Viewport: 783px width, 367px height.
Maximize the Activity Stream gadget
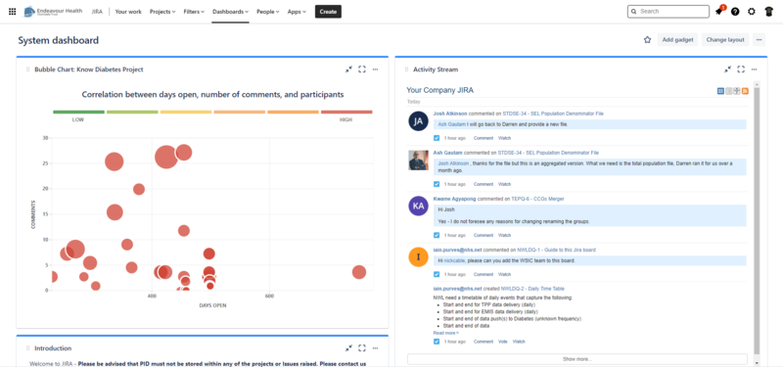[741, 69]
